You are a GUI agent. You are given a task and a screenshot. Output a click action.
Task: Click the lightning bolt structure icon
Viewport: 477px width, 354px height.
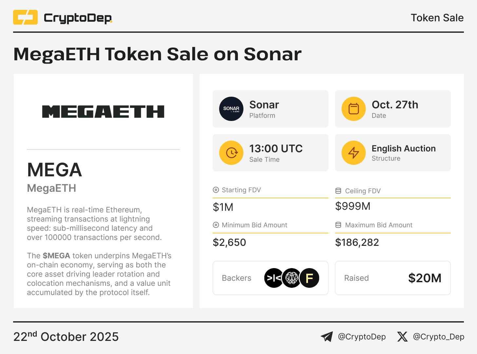(x=353, y=153)
